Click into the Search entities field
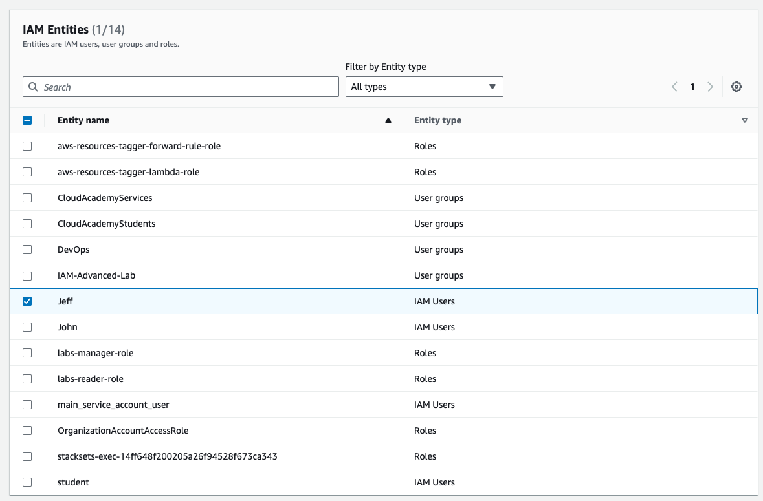 (188, 87)
